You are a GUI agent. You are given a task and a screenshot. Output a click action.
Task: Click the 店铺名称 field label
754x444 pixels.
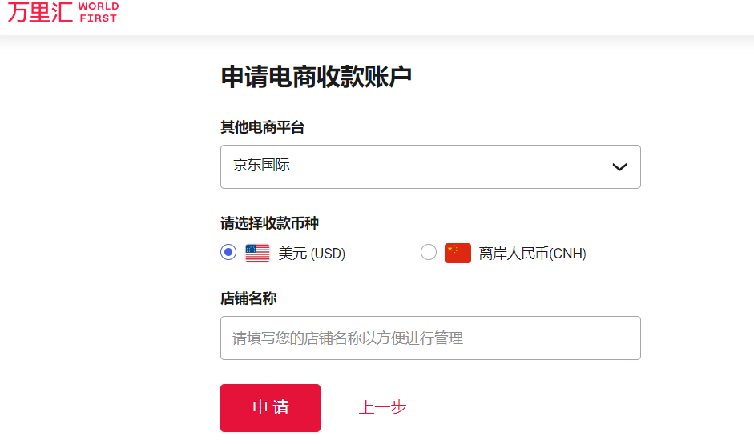(248, 298)
